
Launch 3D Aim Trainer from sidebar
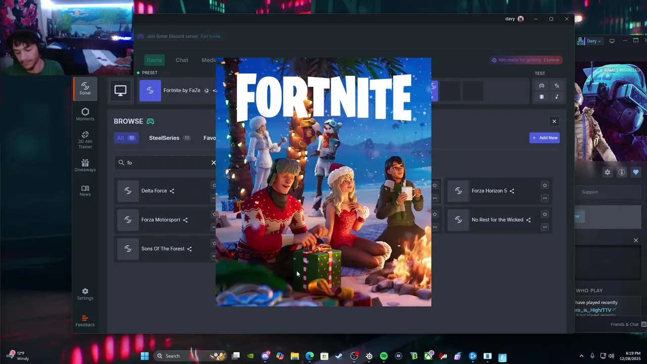[x=85, y=140]
